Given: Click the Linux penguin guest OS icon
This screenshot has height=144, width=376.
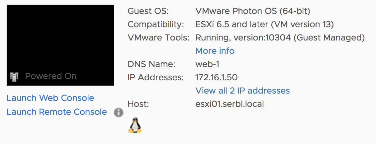Looking at the screenshot, I should coord(135,125).
